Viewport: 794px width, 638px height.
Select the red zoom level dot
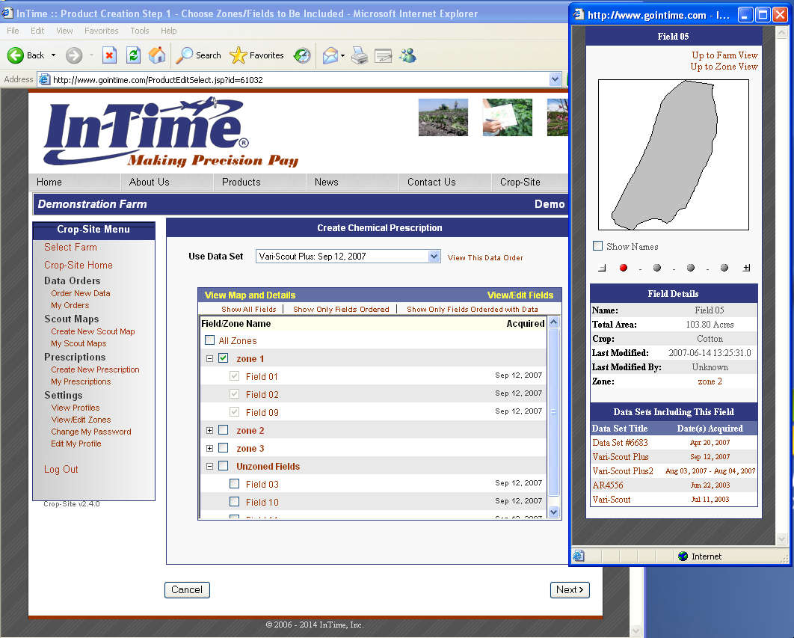pyautogui.click(x=624, y=268)
